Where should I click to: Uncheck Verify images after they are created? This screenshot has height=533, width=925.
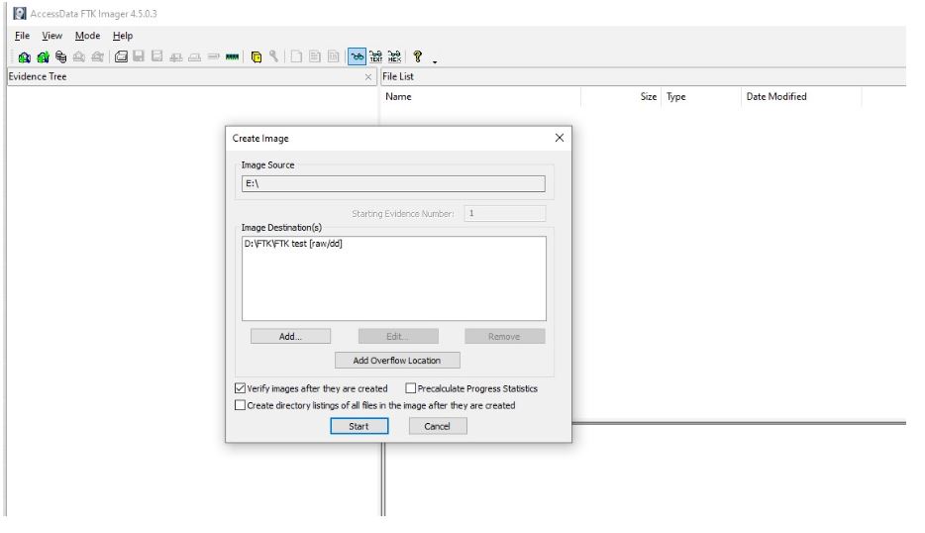click(x=240, y=388)
